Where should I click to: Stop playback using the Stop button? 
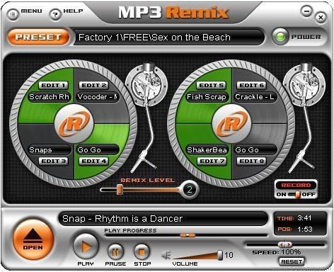coord(142,252)
